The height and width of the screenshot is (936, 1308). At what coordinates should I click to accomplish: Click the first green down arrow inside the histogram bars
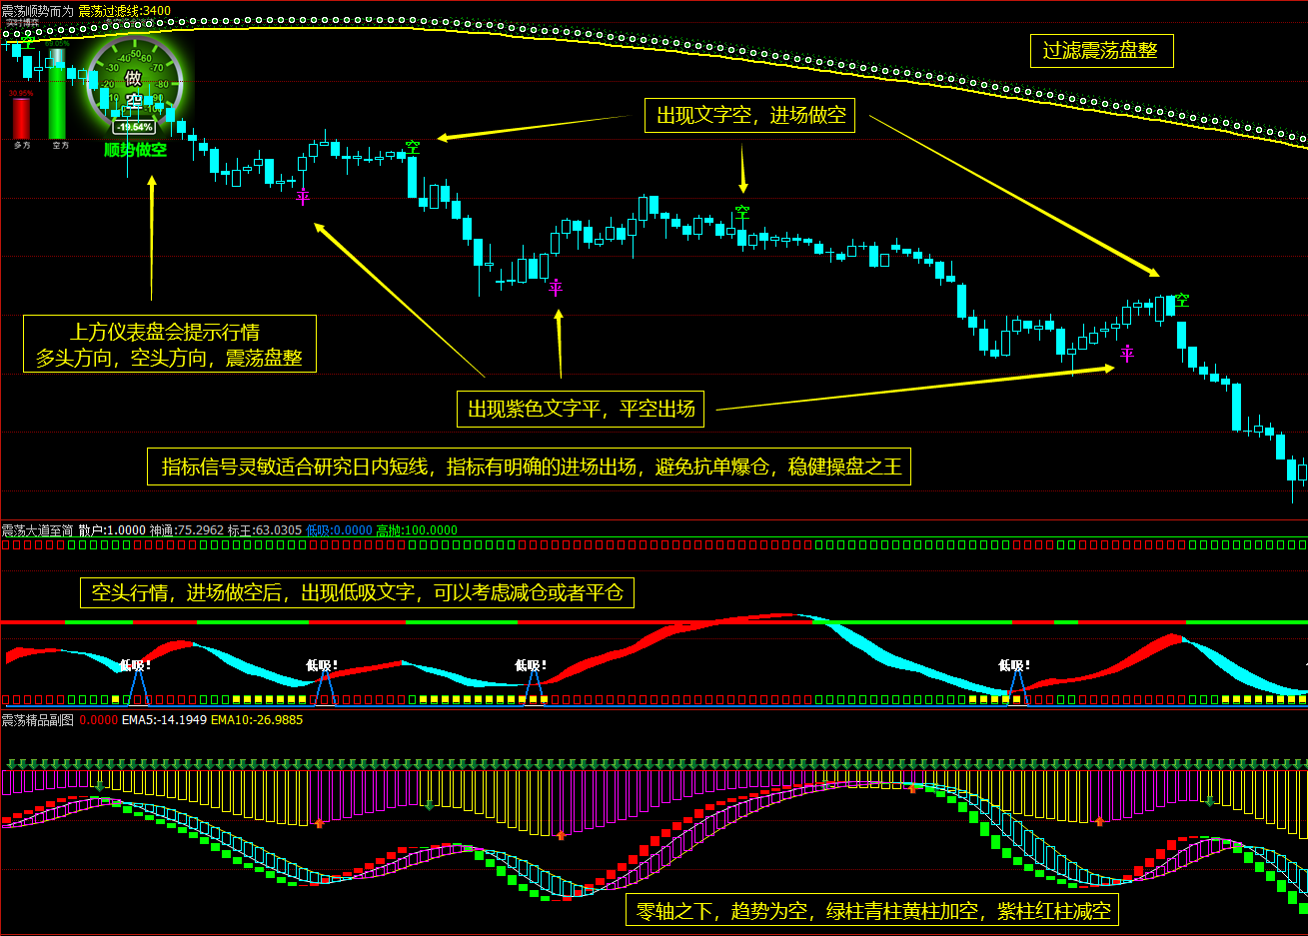pos(99,787)
